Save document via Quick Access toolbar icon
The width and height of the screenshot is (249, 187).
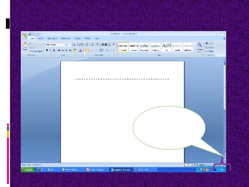30,34
